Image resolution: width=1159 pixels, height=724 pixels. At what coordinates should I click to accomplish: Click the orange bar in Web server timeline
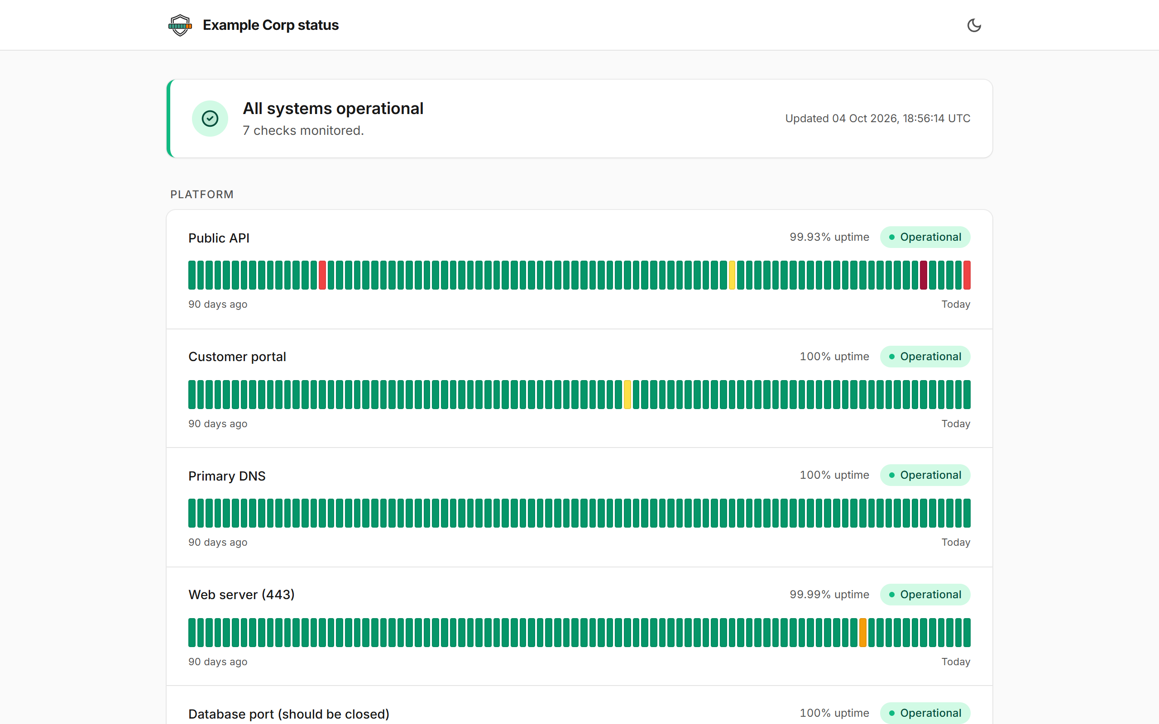pos(862,633)
